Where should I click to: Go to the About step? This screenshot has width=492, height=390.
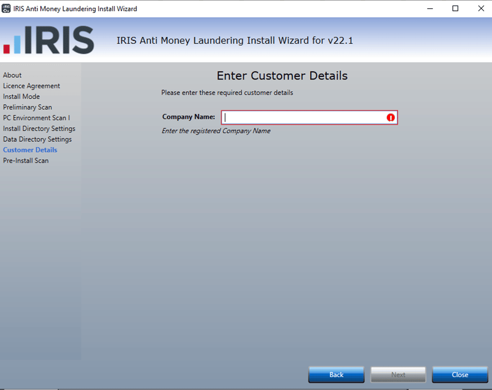[12, 75]
